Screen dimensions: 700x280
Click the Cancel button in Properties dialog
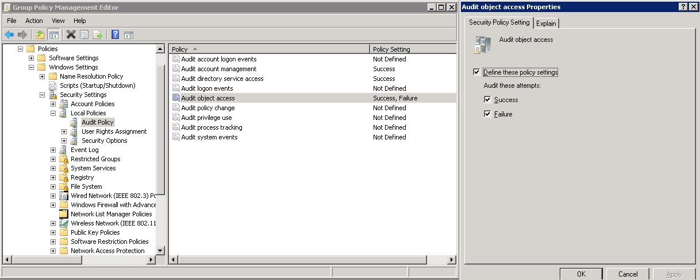[628, 274]
